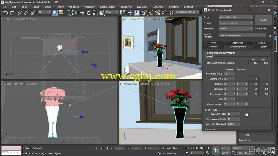
Task: Switch to the AOVs tab
Action: point(213,43)
